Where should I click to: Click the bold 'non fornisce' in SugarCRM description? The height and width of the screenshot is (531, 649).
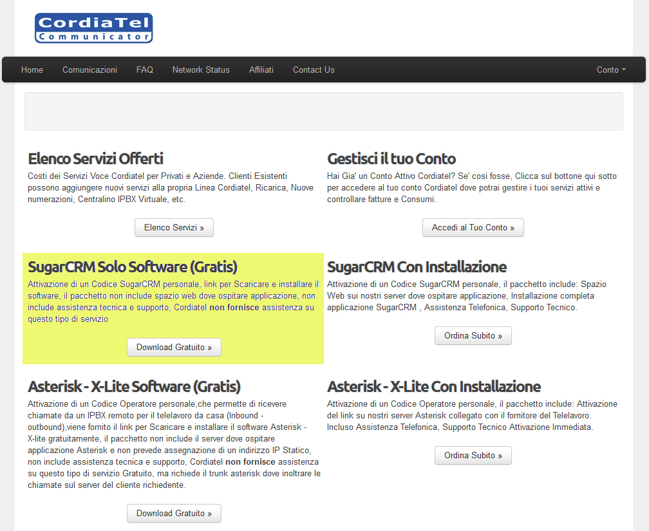coord(234,308)
